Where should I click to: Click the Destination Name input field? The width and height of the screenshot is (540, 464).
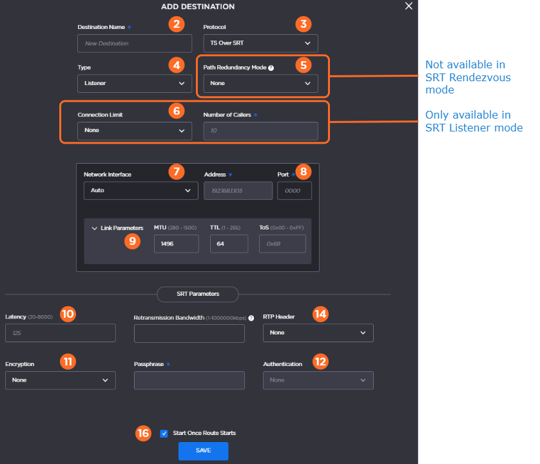[135, 43]
